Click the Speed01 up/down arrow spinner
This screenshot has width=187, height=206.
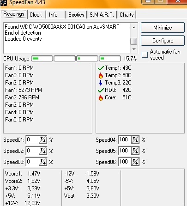click(x=43, y=140)
